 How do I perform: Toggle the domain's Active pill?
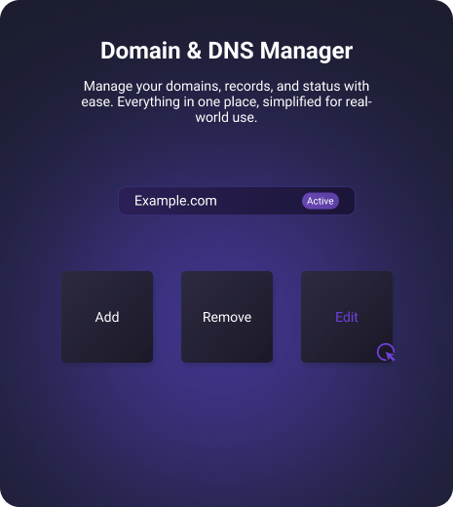[321, 201]
